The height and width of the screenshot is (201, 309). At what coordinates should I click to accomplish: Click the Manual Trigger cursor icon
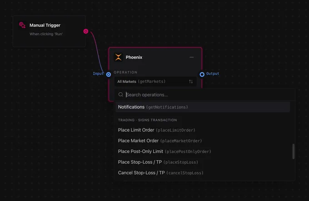coord(22,25)
